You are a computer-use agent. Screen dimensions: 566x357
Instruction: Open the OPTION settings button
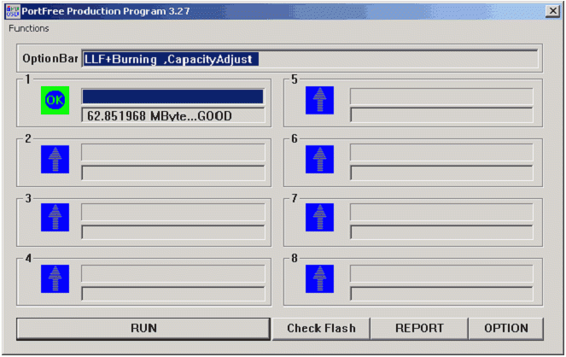(506, 329)
